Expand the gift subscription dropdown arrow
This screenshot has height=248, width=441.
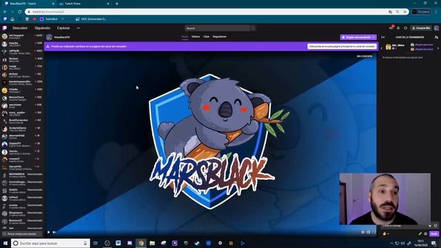[x=373, y=37]
